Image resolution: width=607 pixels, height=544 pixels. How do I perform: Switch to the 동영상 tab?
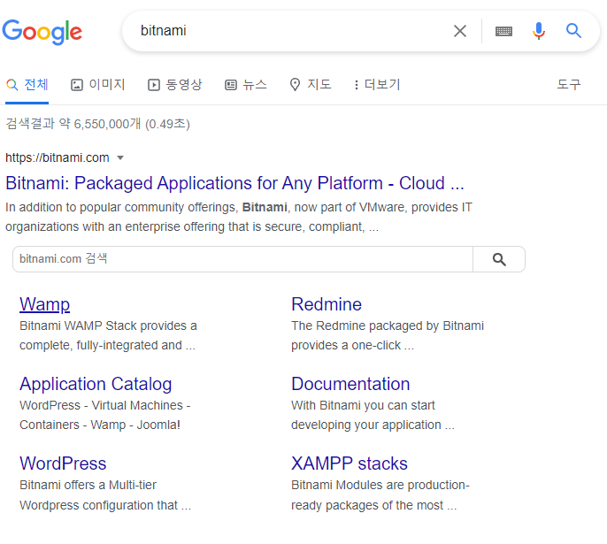[174, 84]
